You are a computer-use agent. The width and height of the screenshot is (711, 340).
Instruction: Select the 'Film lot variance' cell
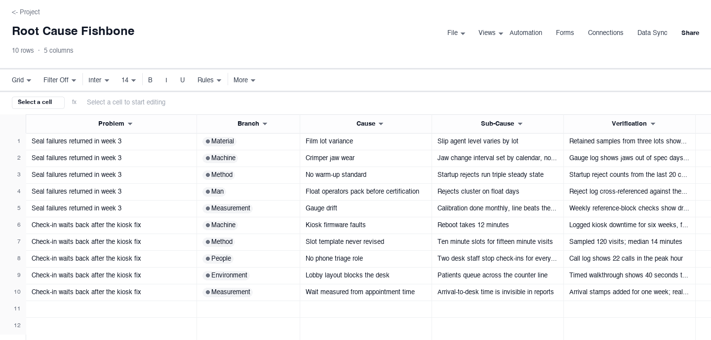coord(366,141)
